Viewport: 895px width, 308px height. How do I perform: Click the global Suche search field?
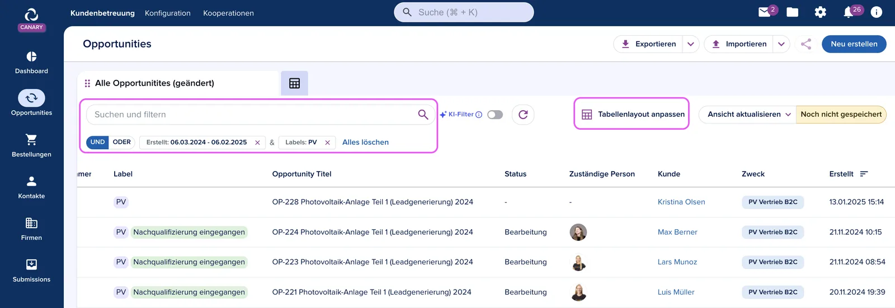[464, 12]
